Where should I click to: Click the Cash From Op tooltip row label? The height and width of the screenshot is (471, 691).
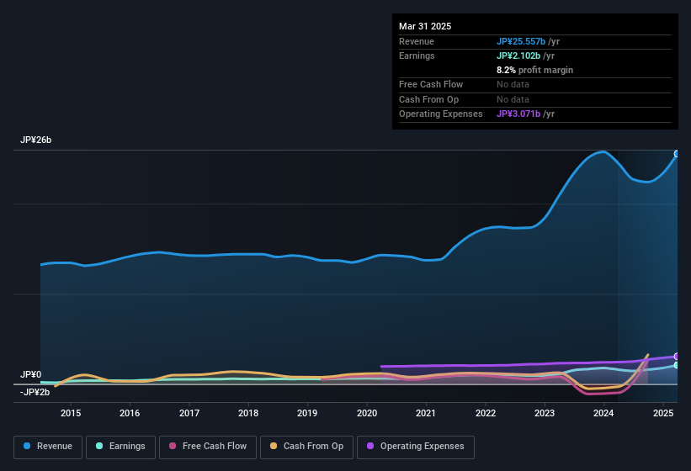(x=428, y=99)
